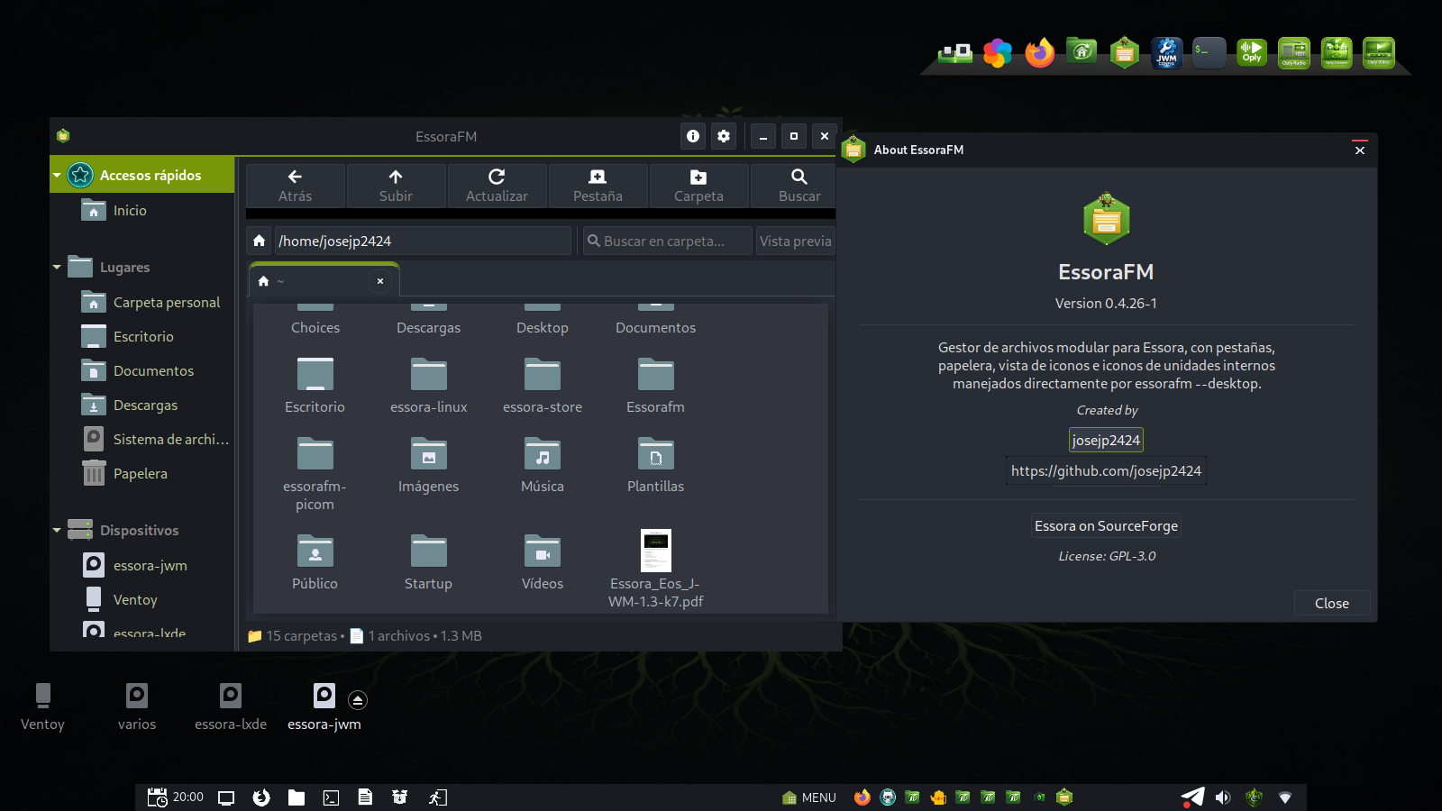Create a new folder with Carpeta

pos(698,186)
